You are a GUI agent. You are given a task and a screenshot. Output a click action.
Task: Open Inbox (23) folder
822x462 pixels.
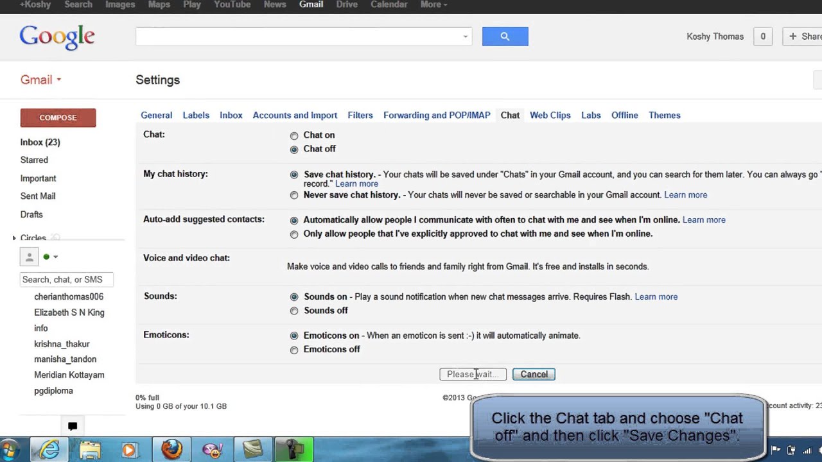click(x=40, y=142)
